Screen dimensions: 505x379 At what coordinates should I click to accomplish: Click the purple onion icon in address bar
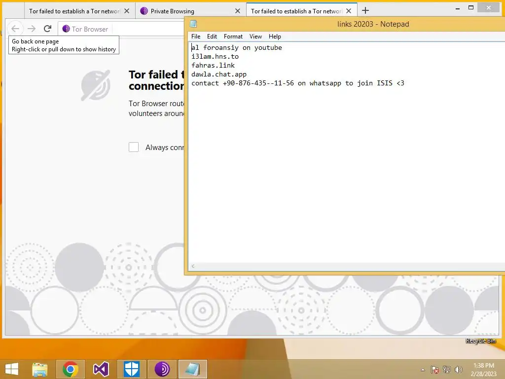tap(66, 29)
